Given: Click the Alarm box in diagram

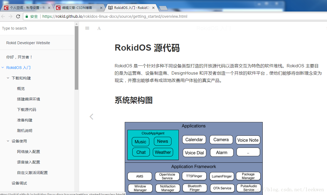Looking at the screenshot, I should point(222,152).
